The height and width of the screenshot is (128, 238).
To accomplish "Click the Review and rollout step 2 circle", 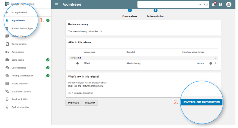I will click(156, 10).
